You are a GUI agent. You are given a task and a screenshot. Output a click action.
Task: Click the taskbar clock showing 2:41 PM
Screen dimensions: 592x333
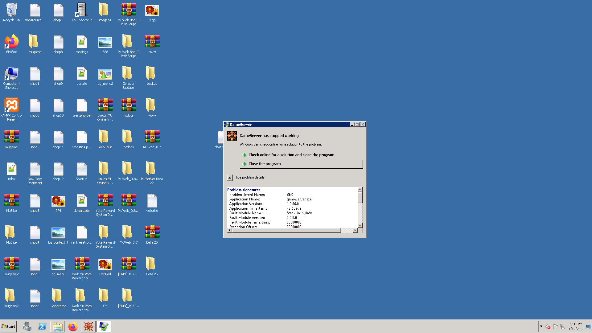tap(576, 327)
